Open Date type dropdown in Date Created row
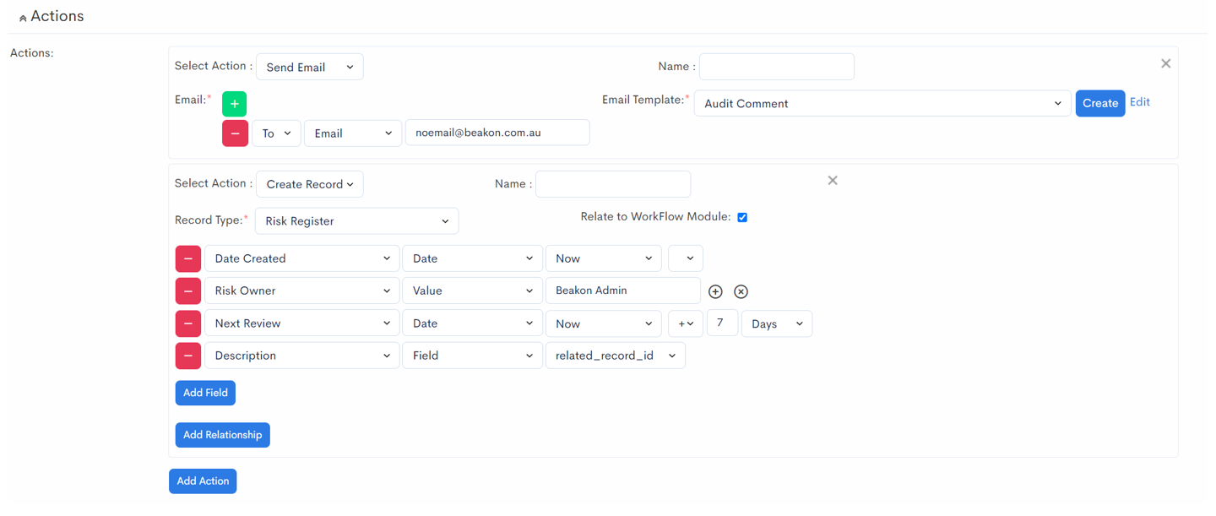Viewport: 1216px width, 516px height. [x=472, y=258]
